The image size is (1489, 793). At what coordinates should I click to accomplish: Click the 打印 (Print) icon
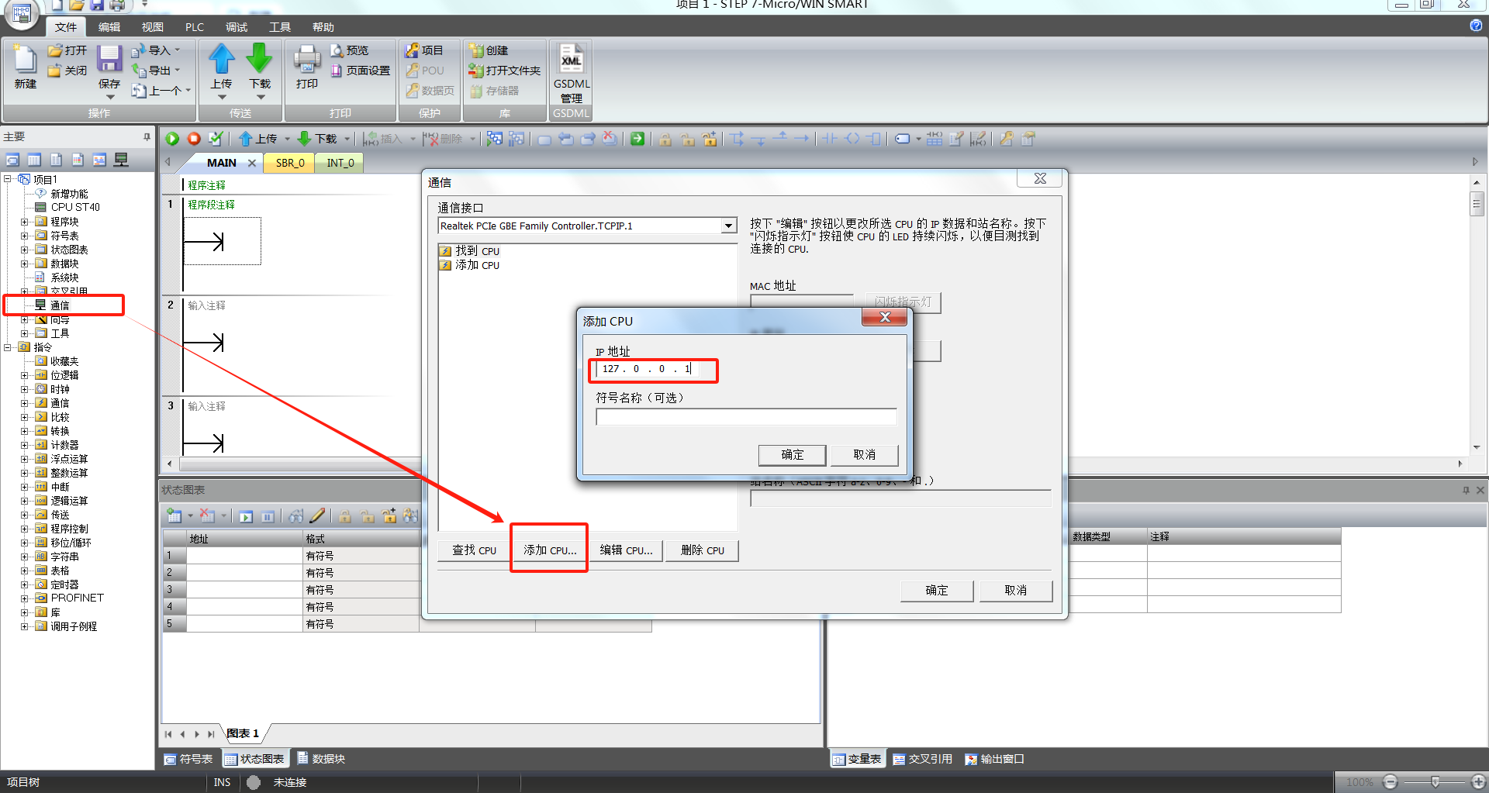pos(307,60)
